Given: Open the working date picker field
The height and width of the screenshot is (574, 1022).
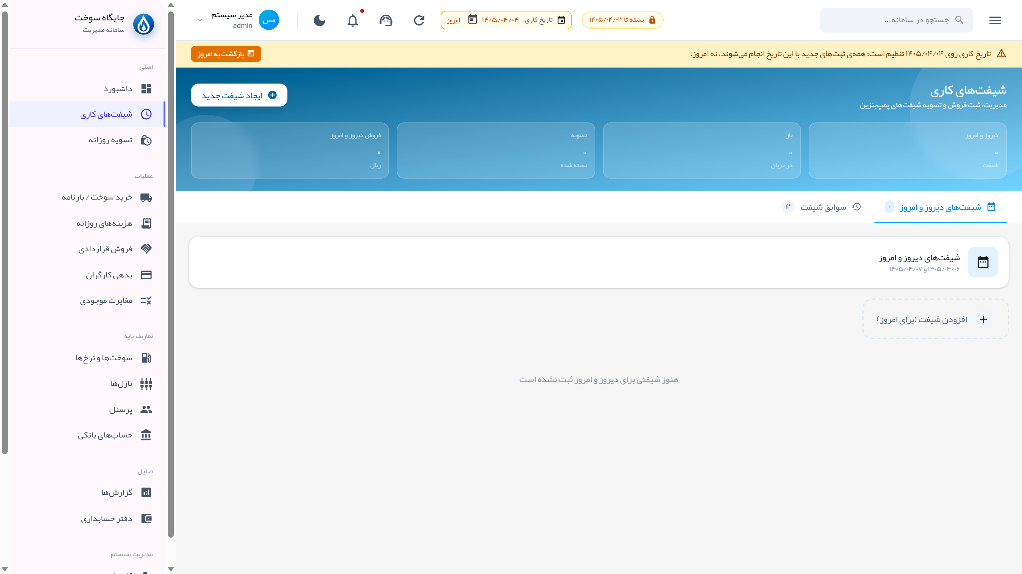Looking at the screenshot, I should [x=506, y=20].
